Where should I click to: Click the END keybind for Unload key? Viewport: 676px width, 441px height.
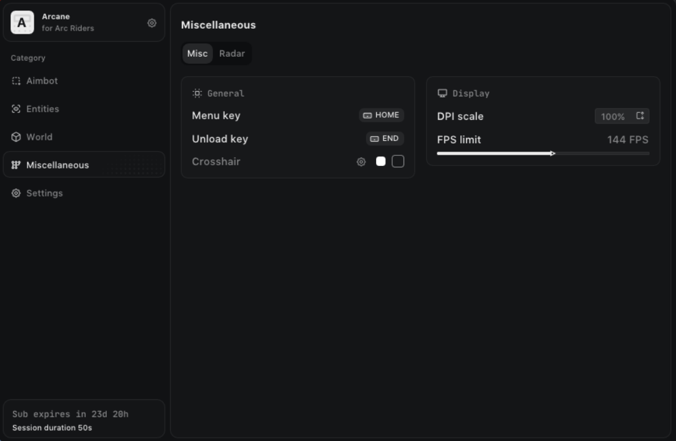[x=385, y=138]
